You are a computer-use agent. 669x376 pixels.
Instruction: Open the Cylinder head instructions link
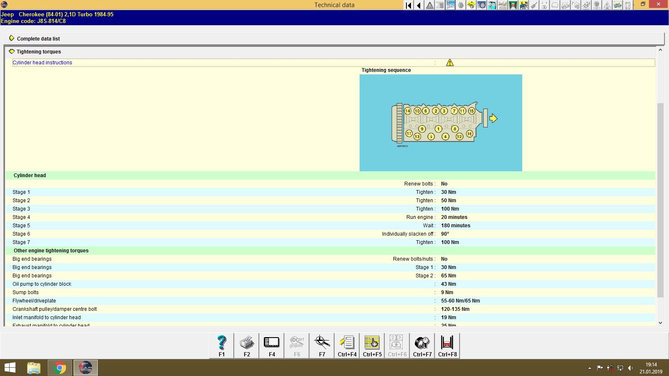point(42,62)
